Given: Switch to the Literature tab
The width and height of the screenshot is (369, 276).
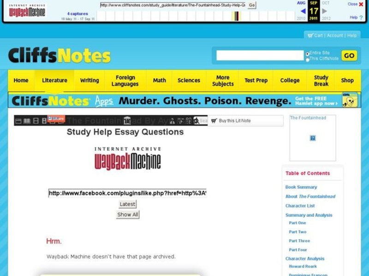Looking at the screenshot, I should (54, 80).
